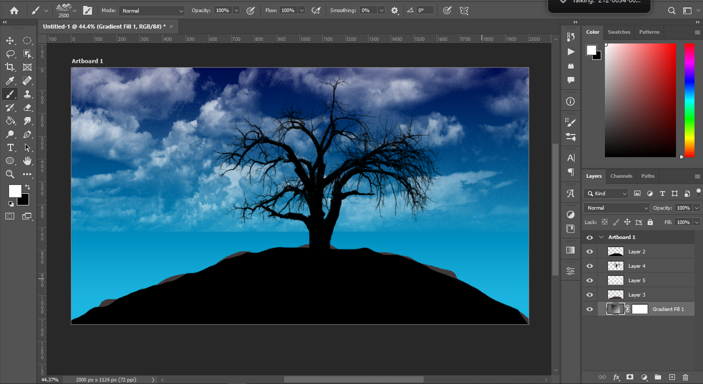
Task: Select the Crop tool
Action: tap(10, 67)
